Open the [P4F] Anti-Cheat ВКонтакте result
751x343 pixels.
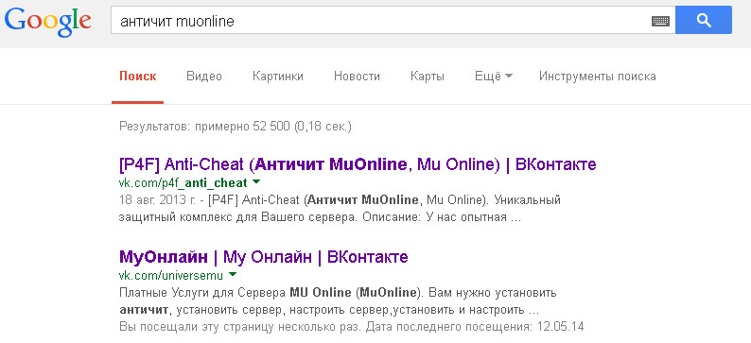358,164
